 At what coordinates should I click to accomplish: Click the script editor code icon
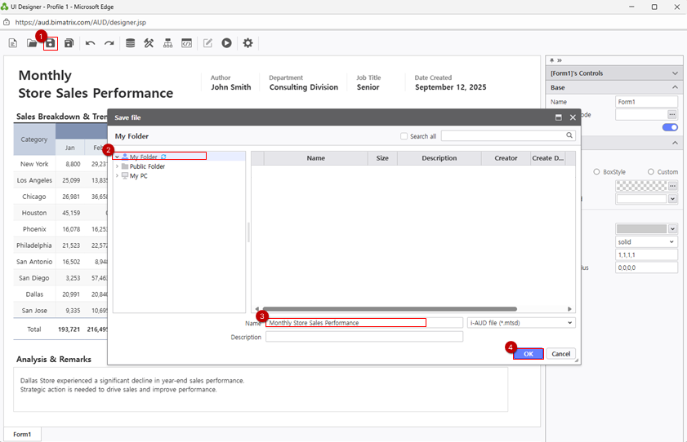pos(187,43)
